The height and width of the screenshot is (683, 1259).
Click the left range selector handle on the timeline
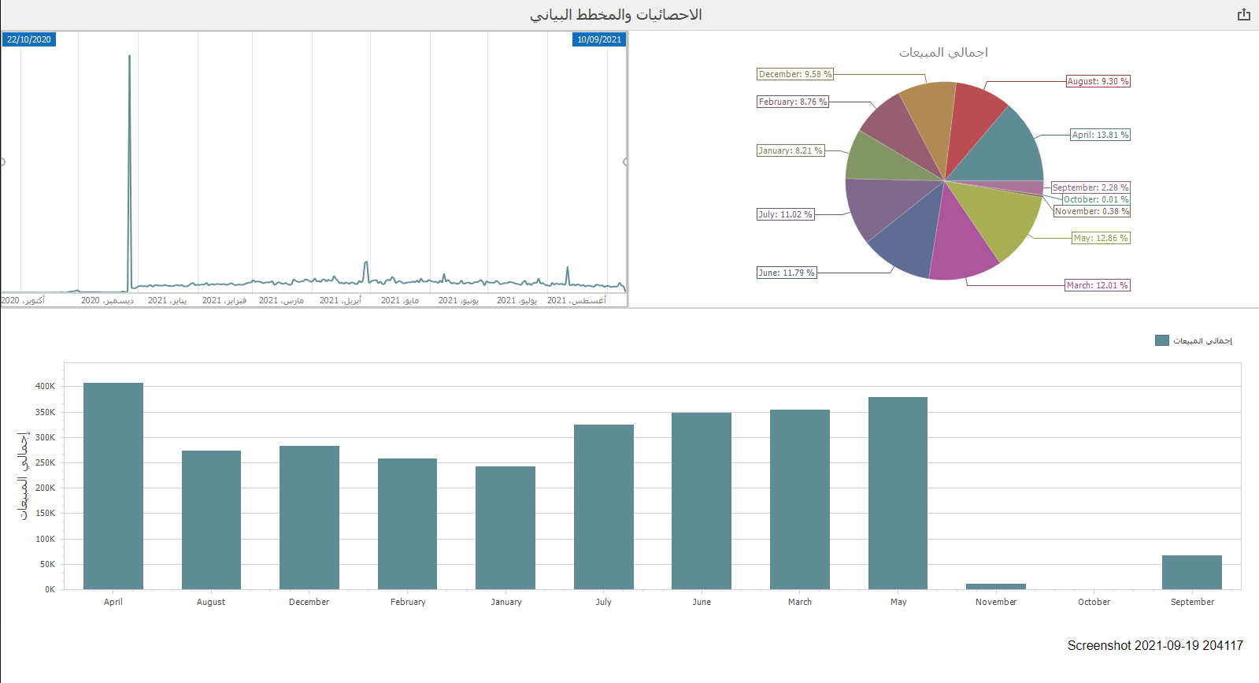[x=2, y=162]
